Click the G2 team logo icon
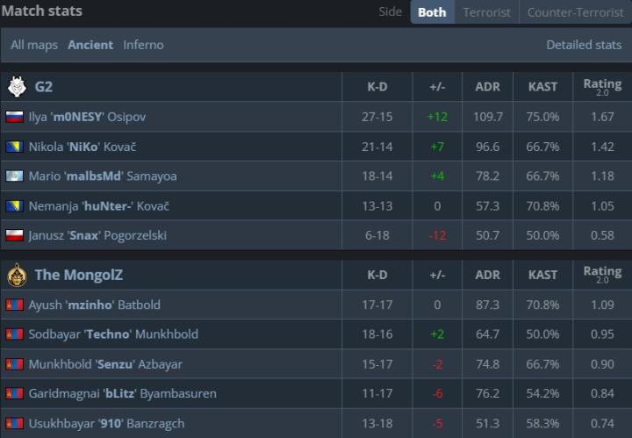632x438 pixels. point(17,87)
